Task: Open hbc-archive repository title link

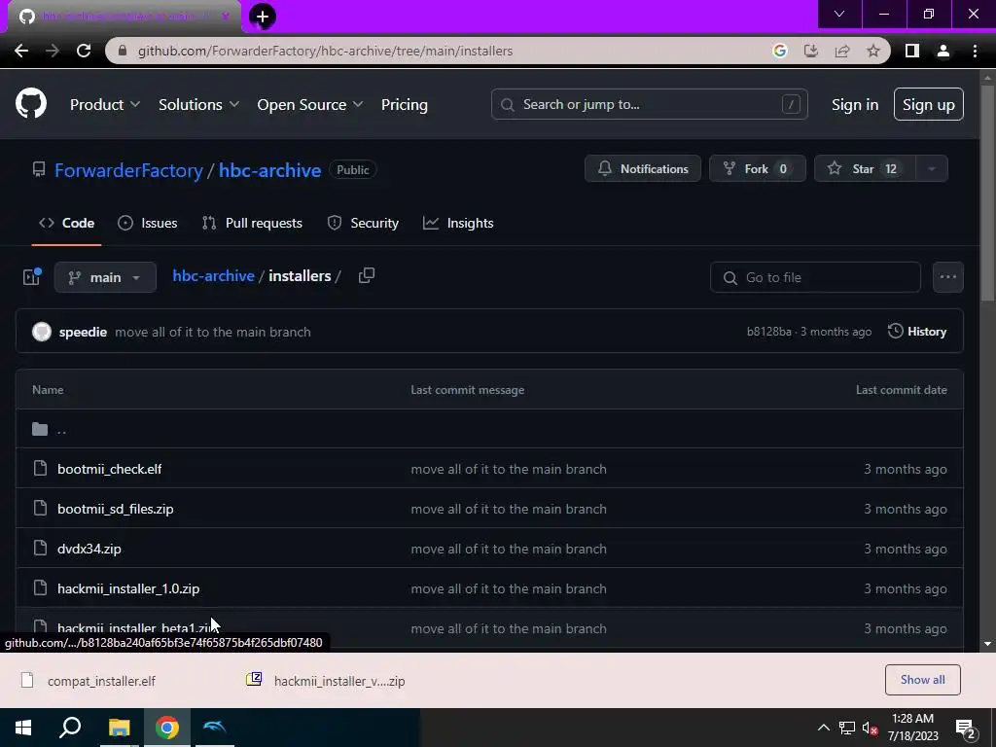Action: (x=270, y=170)
